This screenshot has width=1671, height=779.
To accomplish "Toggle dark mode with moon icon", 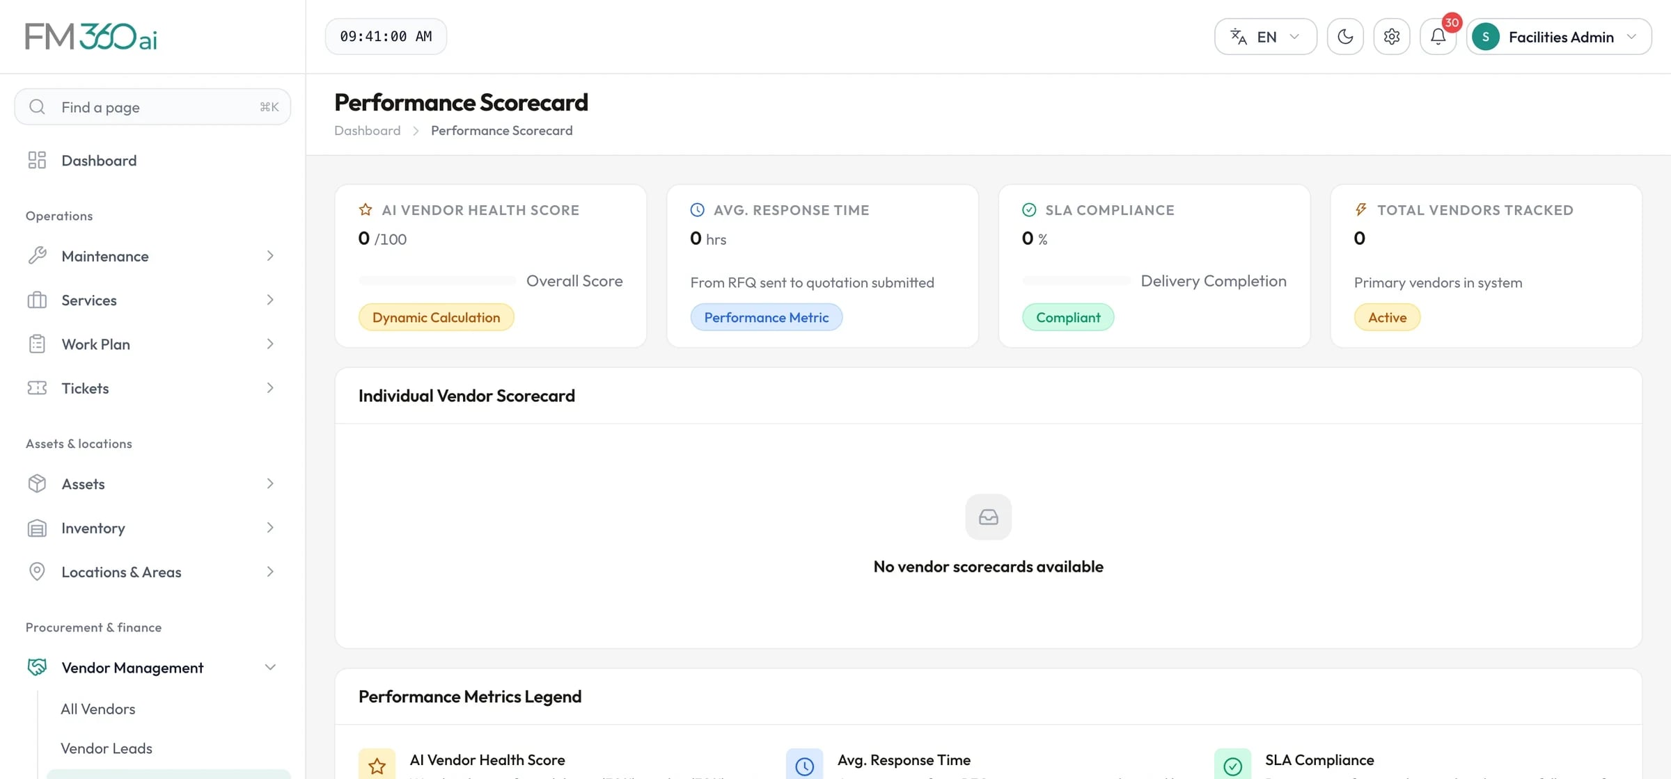I will (1345, 36).
